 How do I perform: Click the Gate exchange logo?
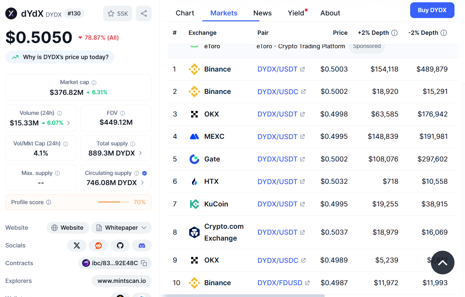(x=194, y=159)
